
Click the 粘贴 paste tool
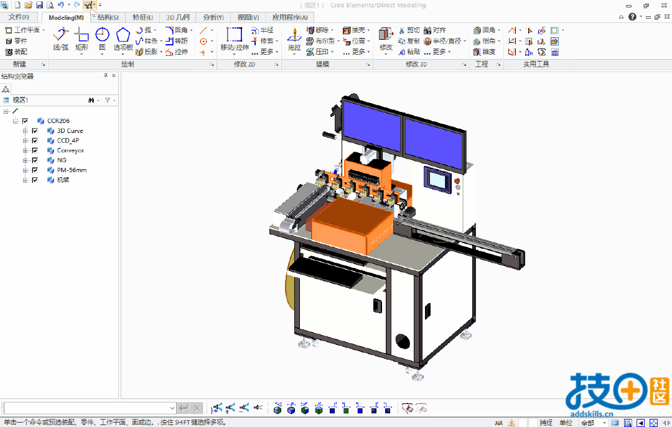pyautogui.click(x=409, y=52)
